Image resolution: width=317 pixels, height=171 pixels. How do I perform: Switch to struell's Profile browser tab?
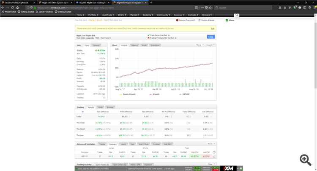tap(18, 3)
